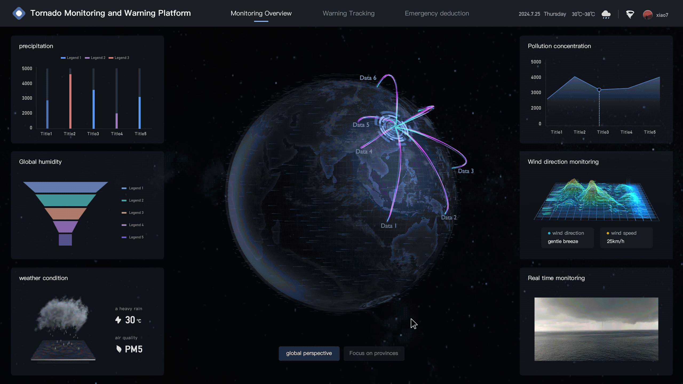This screenshot has width=683, height=384.
Task: Click Thursday weekday text in header
Action: [555, 14]
